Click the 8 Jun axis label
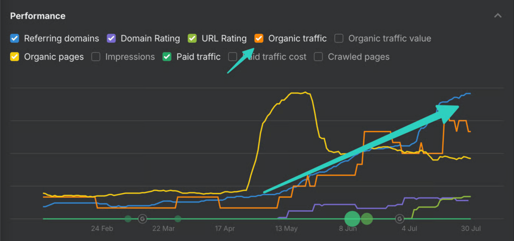The height and width of the screenshot is (241, 514). click(x=348, y=229)
